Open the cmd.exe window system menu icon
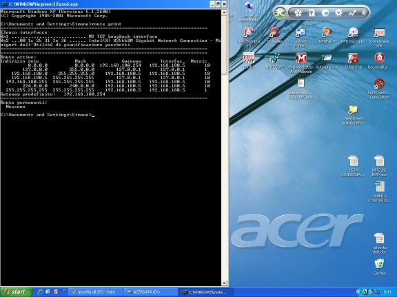 (x=4, y=4)
